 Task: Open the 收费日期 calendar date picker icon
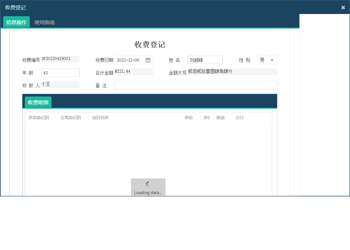pos(148,60)
